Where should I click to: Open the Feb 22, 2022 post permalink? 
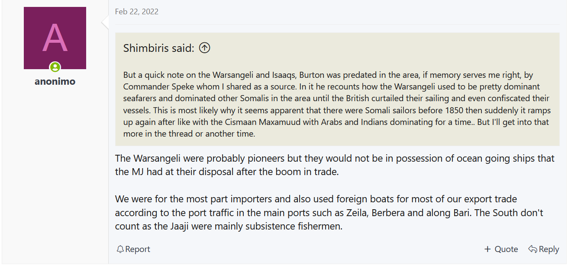coord(136,12)
